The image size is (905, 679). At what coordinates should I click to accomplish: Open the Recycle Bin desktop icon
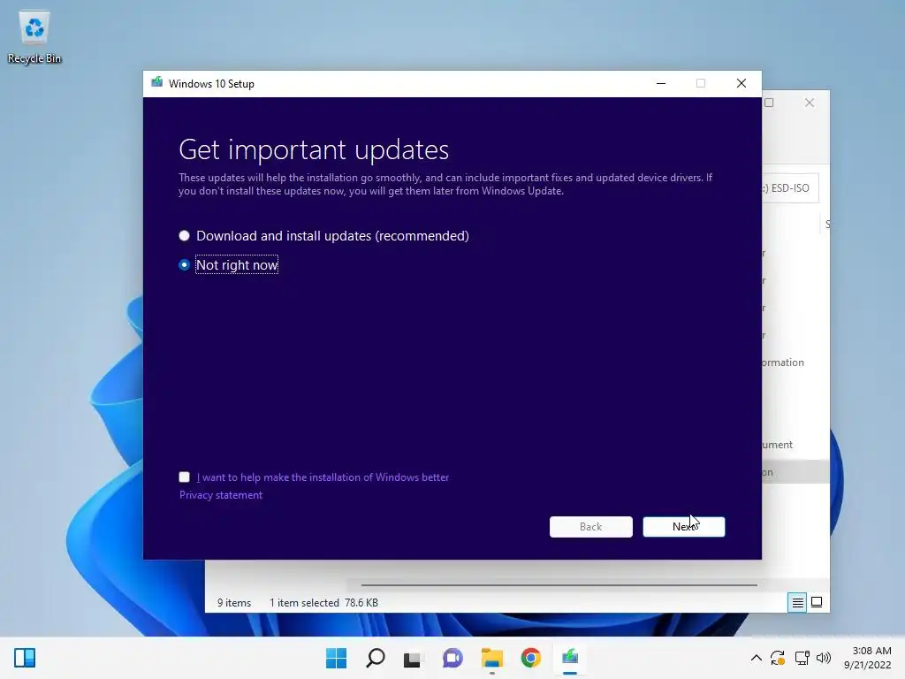pyautogui.click(x=34, y=37)
